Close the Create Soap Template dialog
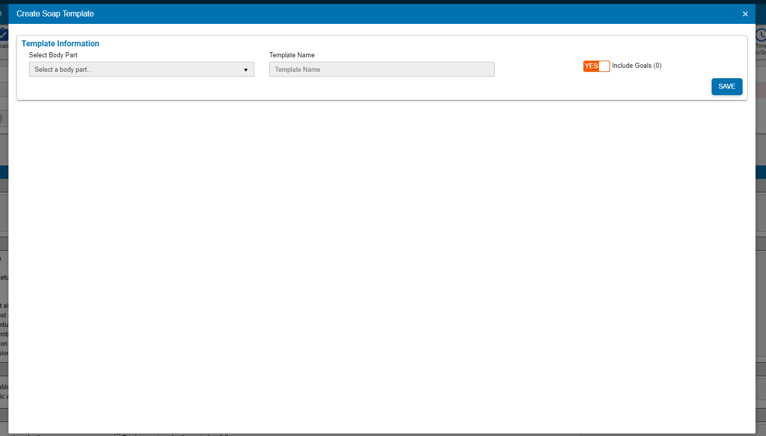Viewport: 766px width, 436px height. pos(745,14)
